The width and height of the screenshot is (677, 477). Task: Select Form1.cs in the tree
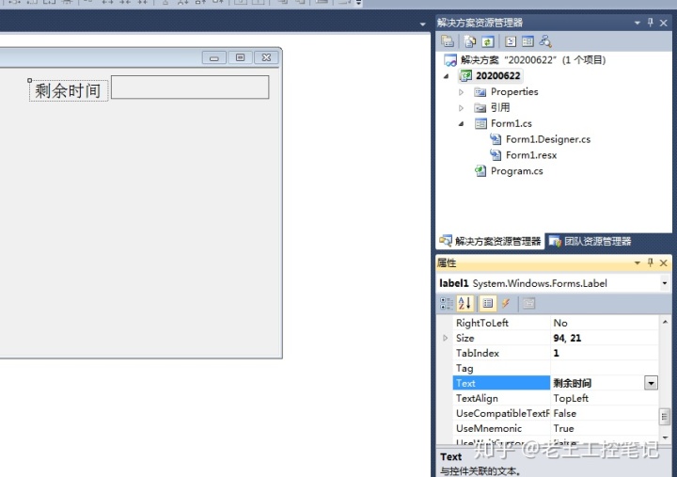point(512,123)
